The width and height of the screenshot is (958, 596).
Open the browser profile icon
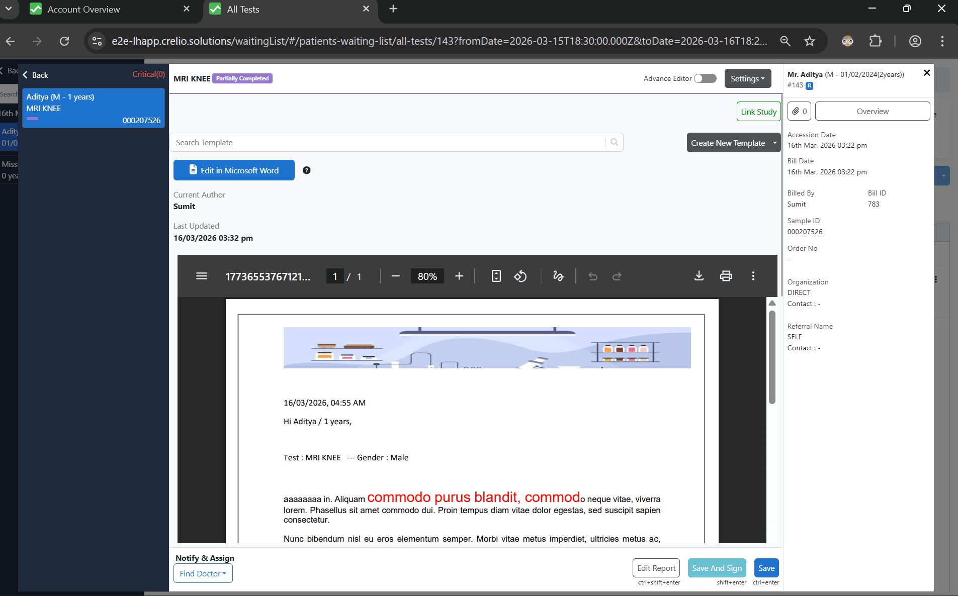(x=915, y=41)
